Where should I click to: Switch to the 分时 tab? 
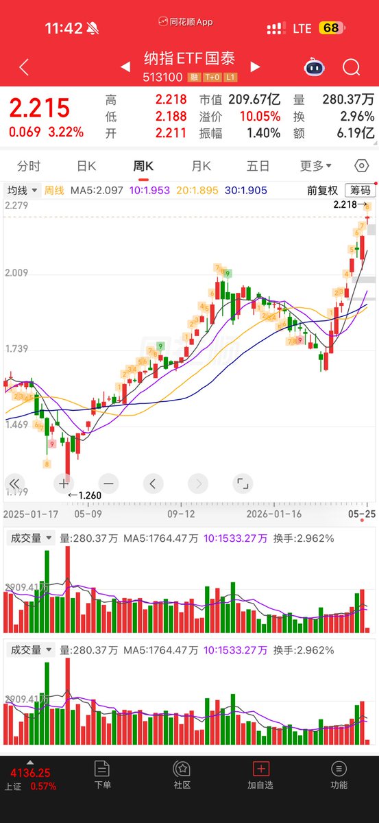pyautogui.click(x=29, y=166)
